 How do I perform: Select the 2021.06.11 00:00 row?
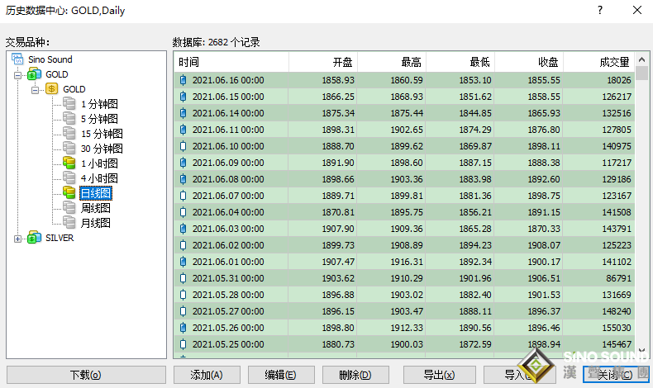(404, 130)
